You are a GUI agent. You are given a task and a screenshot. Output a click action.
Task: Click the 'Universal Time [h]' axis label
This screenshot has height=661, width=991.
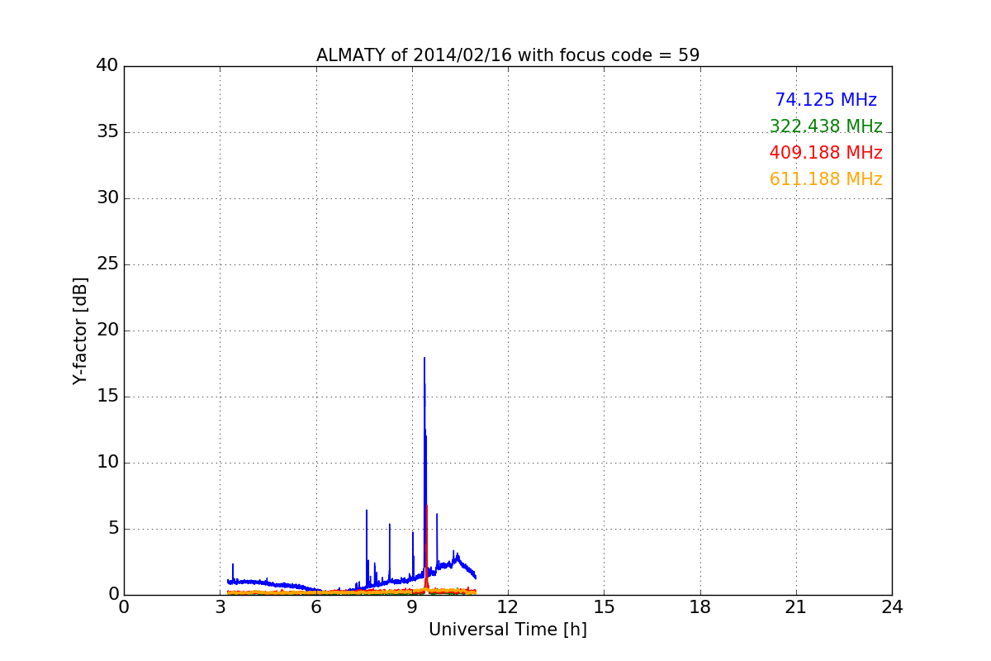pos(508,630)
